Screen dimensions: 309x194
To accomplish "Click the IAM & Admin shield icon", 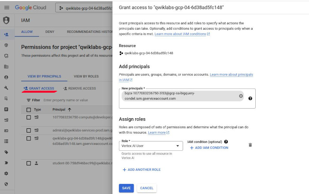I will click(x=6, y=20).
